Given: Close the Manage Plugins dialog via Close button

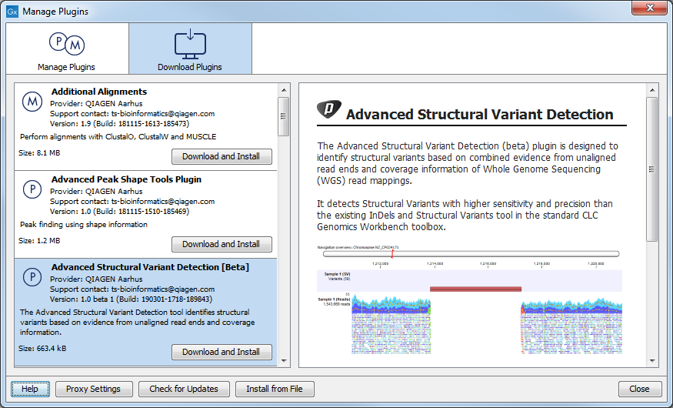Looking at the screenshot, I should pos(639,389).
